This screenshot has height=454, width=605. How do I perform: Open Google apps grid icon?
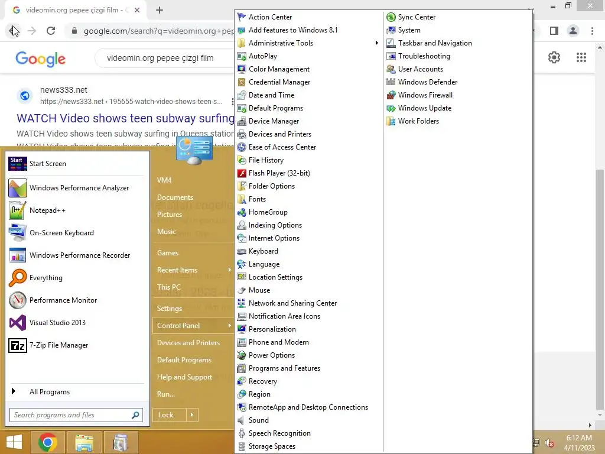581,57
